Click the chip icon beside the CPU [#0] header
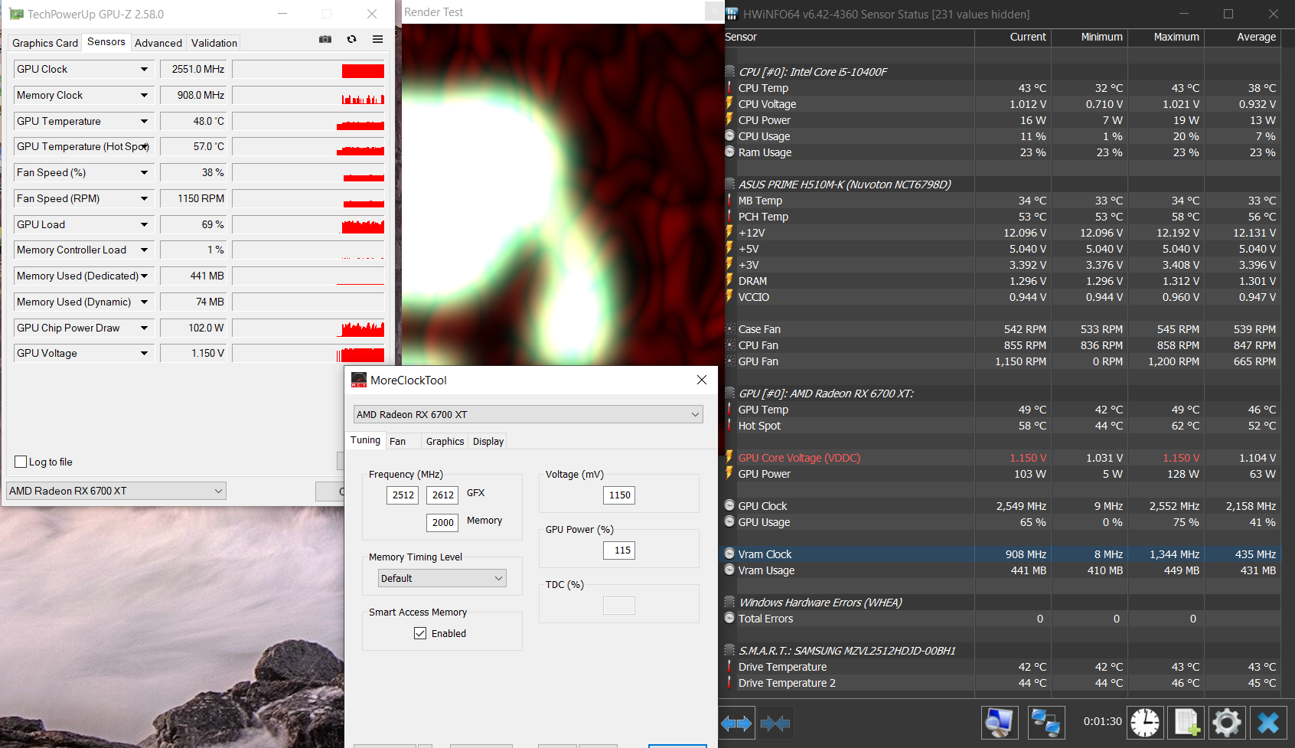The image size is (1295, 748). (x=730, y=71)
